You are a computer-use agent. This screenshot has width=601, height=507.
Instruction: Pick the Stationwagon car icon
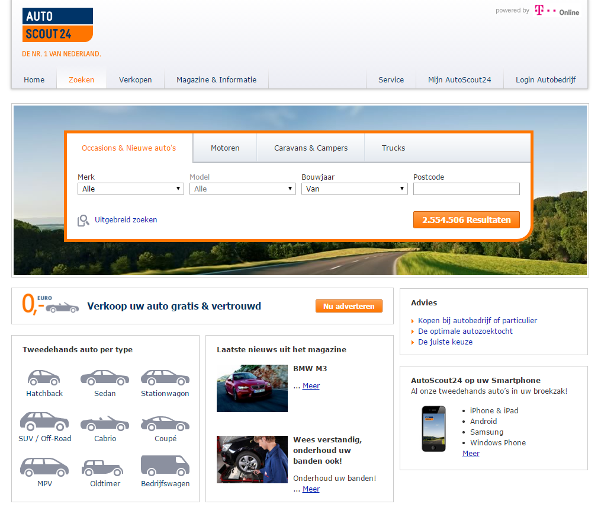coord(165,378)
